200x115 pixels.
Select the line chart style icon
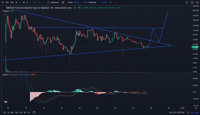pos(35,2)
